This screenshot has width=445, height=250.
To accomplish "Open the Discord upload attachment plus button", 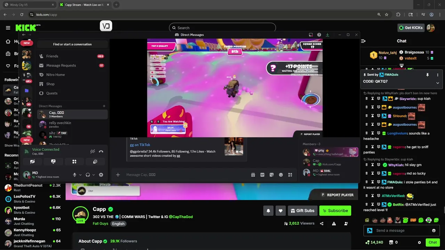I will [x=118, y=175].
